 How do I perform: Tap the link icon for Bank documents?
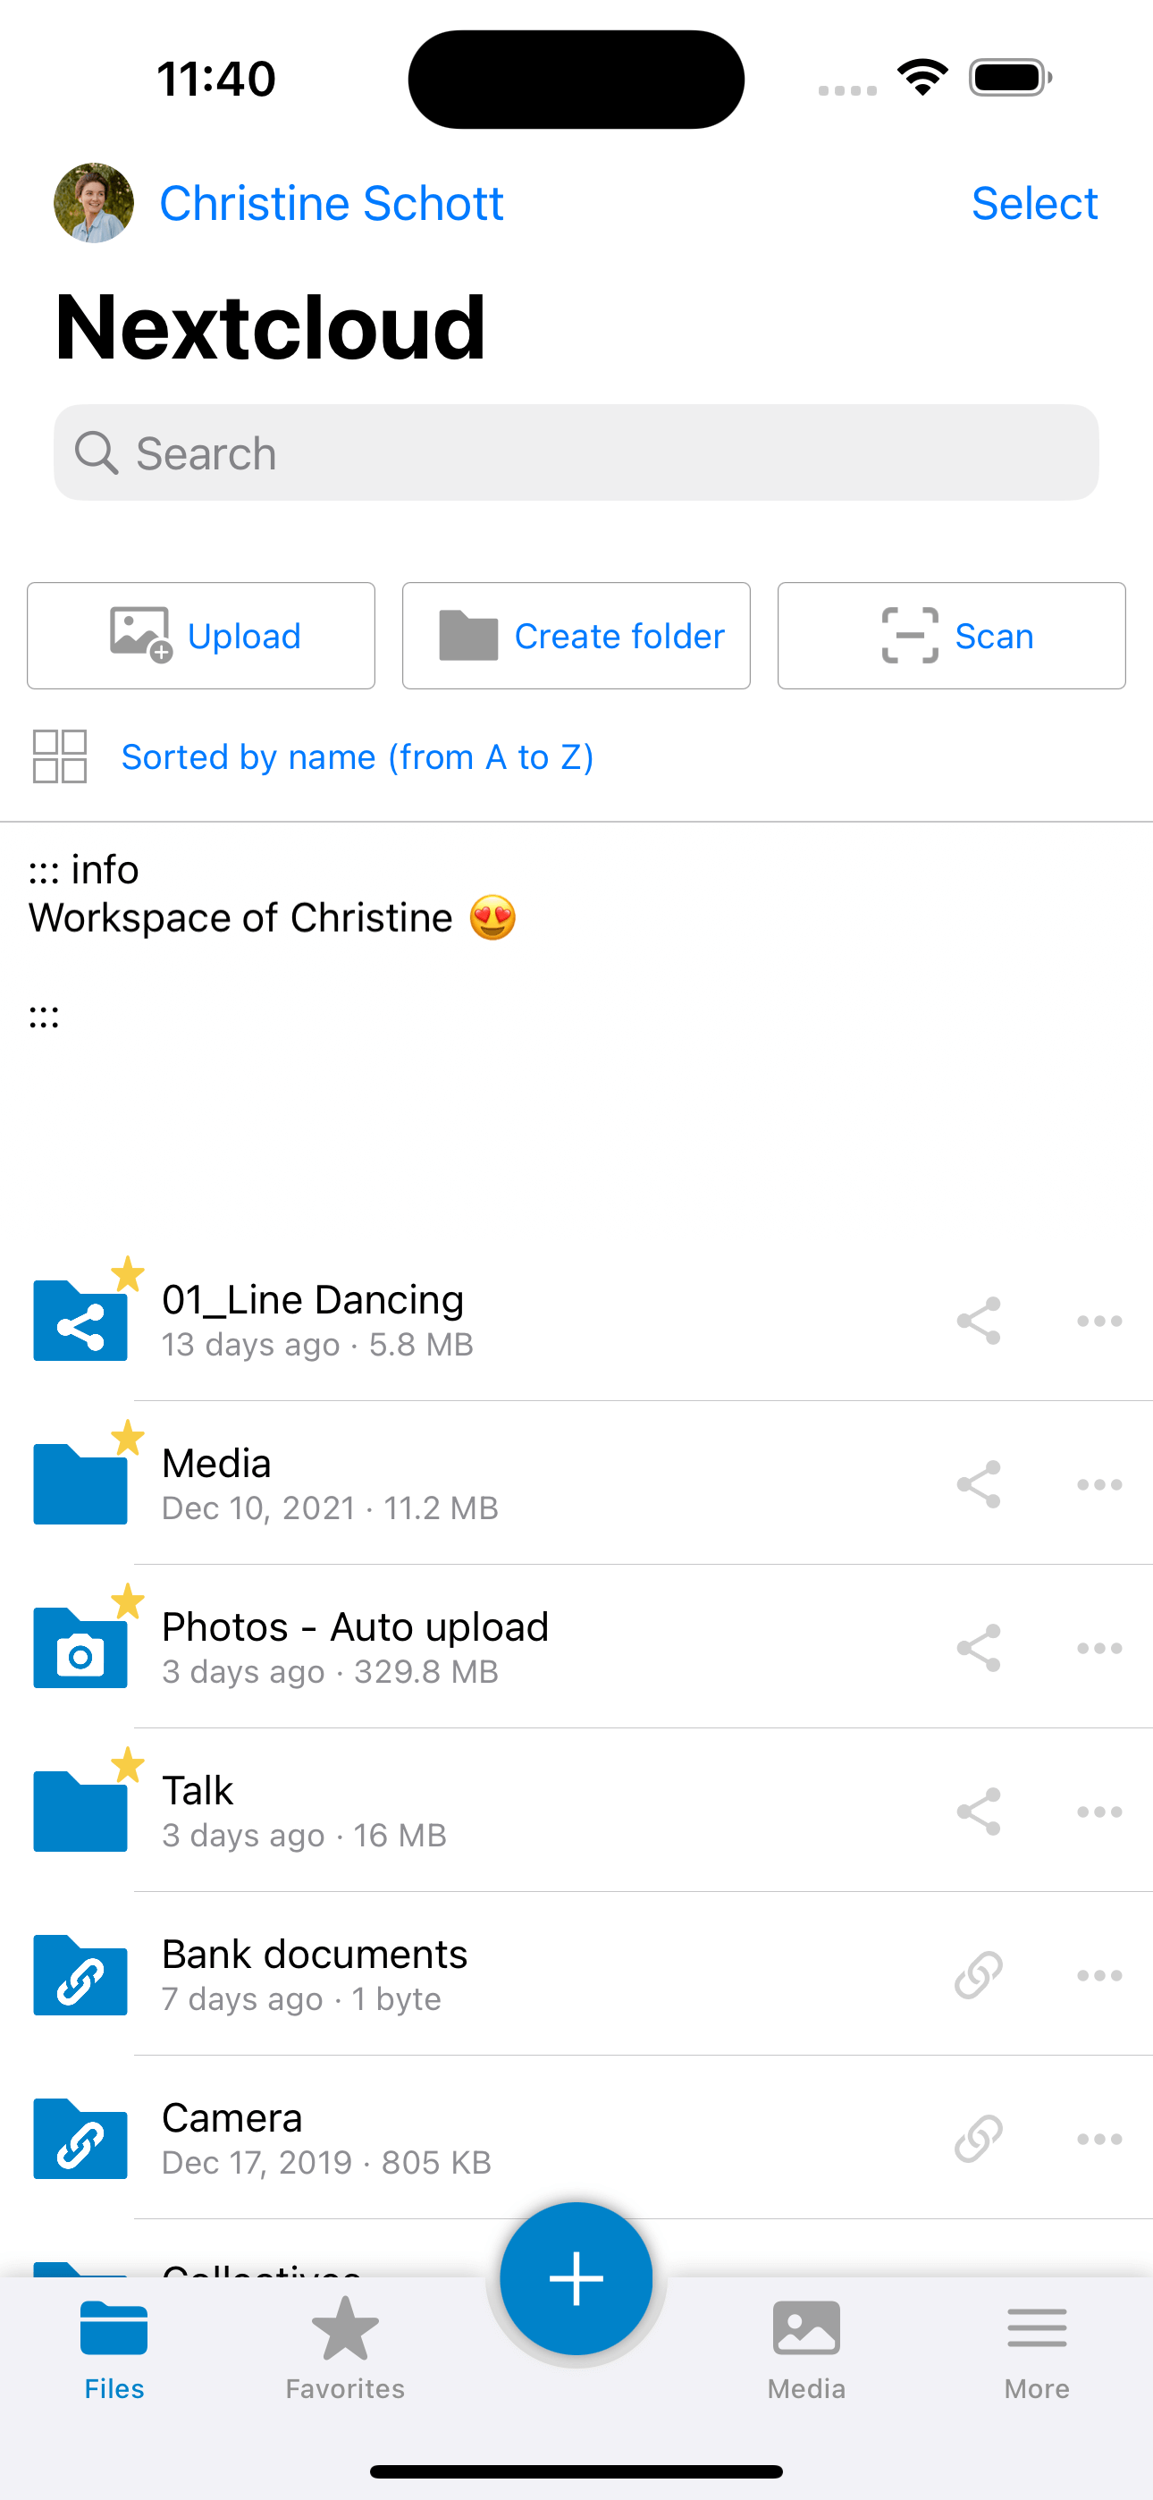[x=979, y=1975]
